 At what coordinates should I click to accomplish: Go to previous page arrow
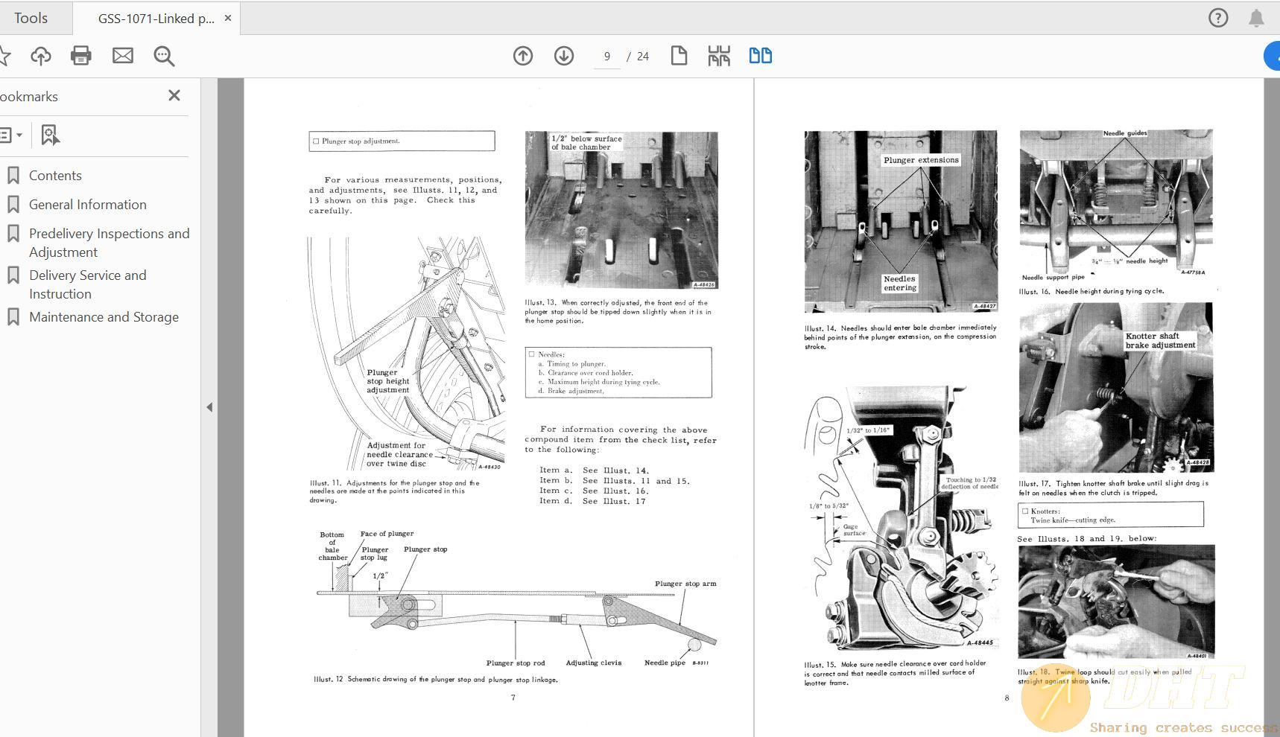[523, 56]
